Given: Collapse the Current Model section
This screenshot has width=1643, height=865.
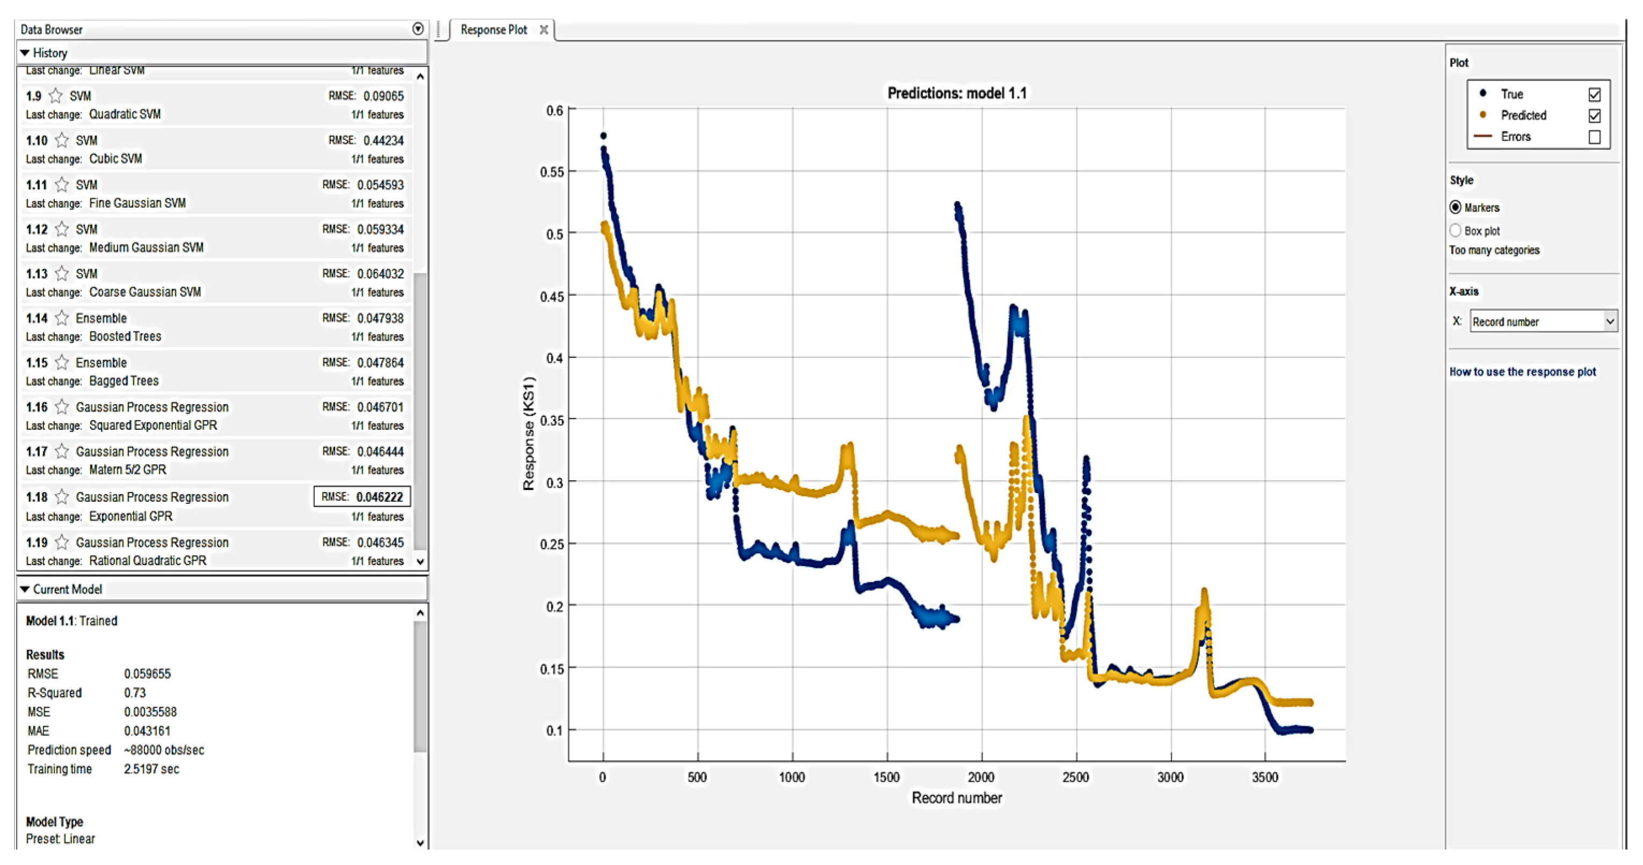Looking at the screenshot, I should 25,589.
